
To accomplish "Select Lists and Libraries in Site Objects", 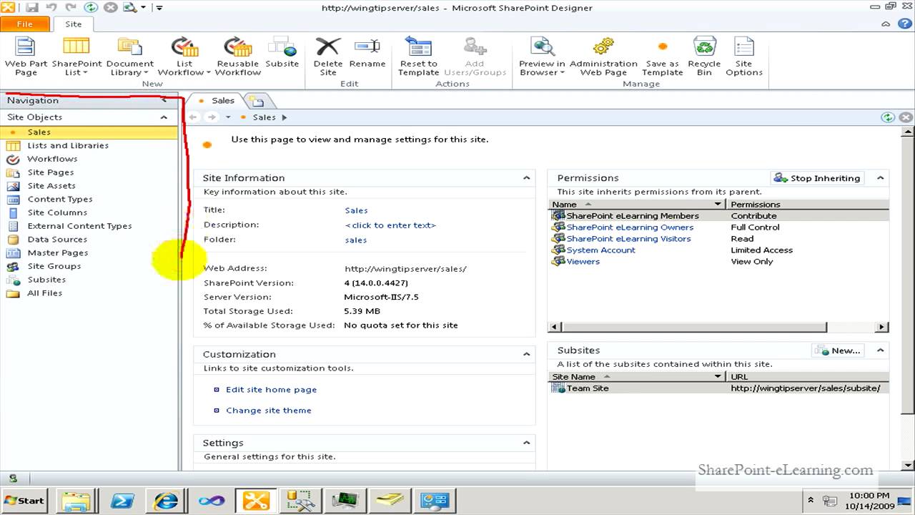I will (68, 145).
